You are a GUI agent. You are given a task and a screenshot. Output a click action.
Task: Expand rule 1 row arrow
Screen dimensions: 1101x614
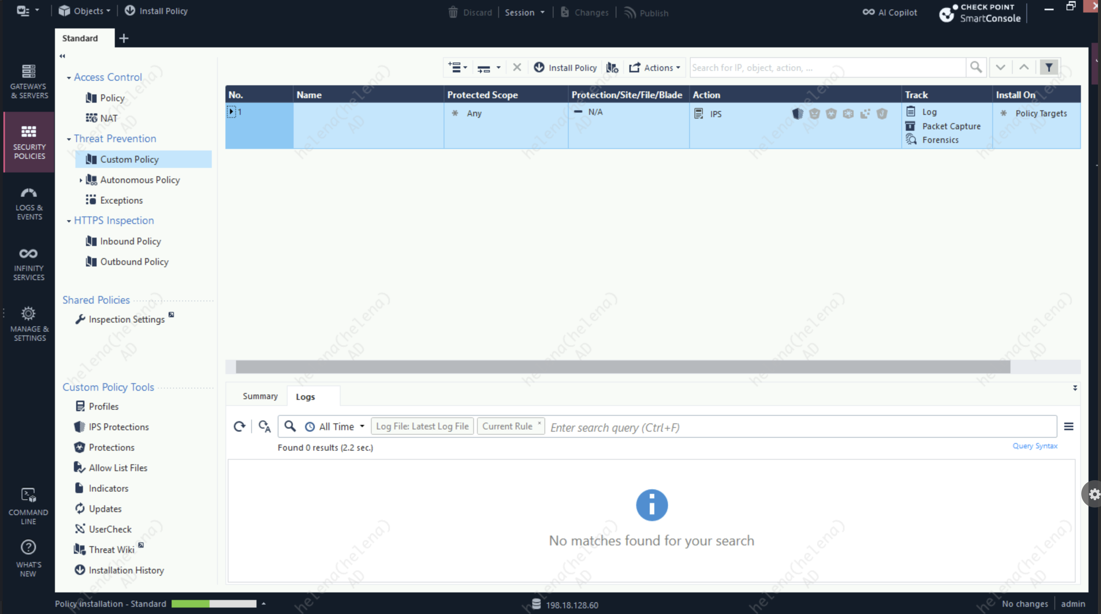tap(231, 111)
